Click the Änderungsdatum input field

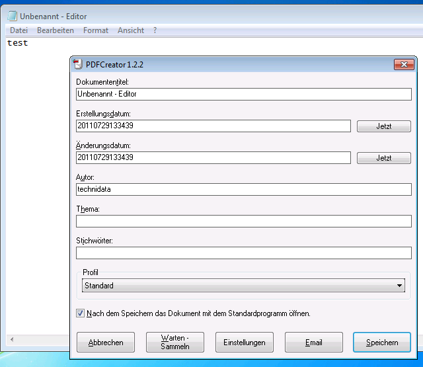coord(213,157)
